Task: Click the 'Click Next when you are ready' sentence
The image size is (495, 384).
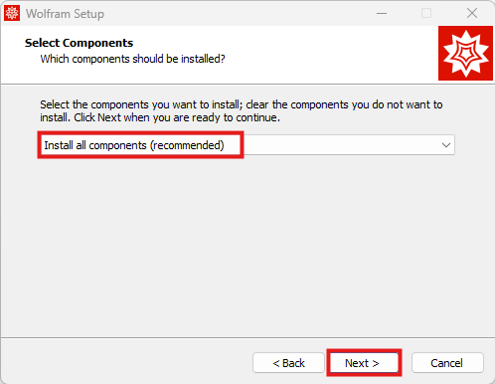Action: [177, 117]
